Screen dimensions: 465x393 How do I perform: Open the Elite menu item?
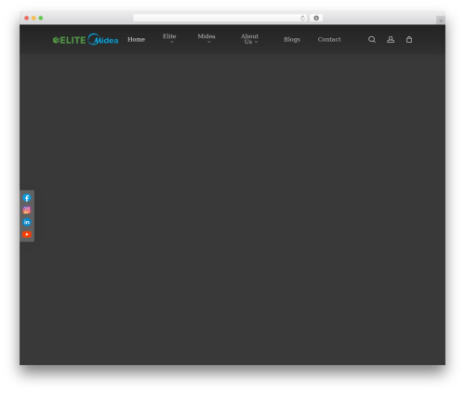pyautogui.click(x=169, y=36)
